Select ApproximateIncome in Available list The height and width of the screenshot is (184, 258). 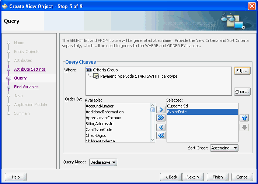tap(118, 118)
